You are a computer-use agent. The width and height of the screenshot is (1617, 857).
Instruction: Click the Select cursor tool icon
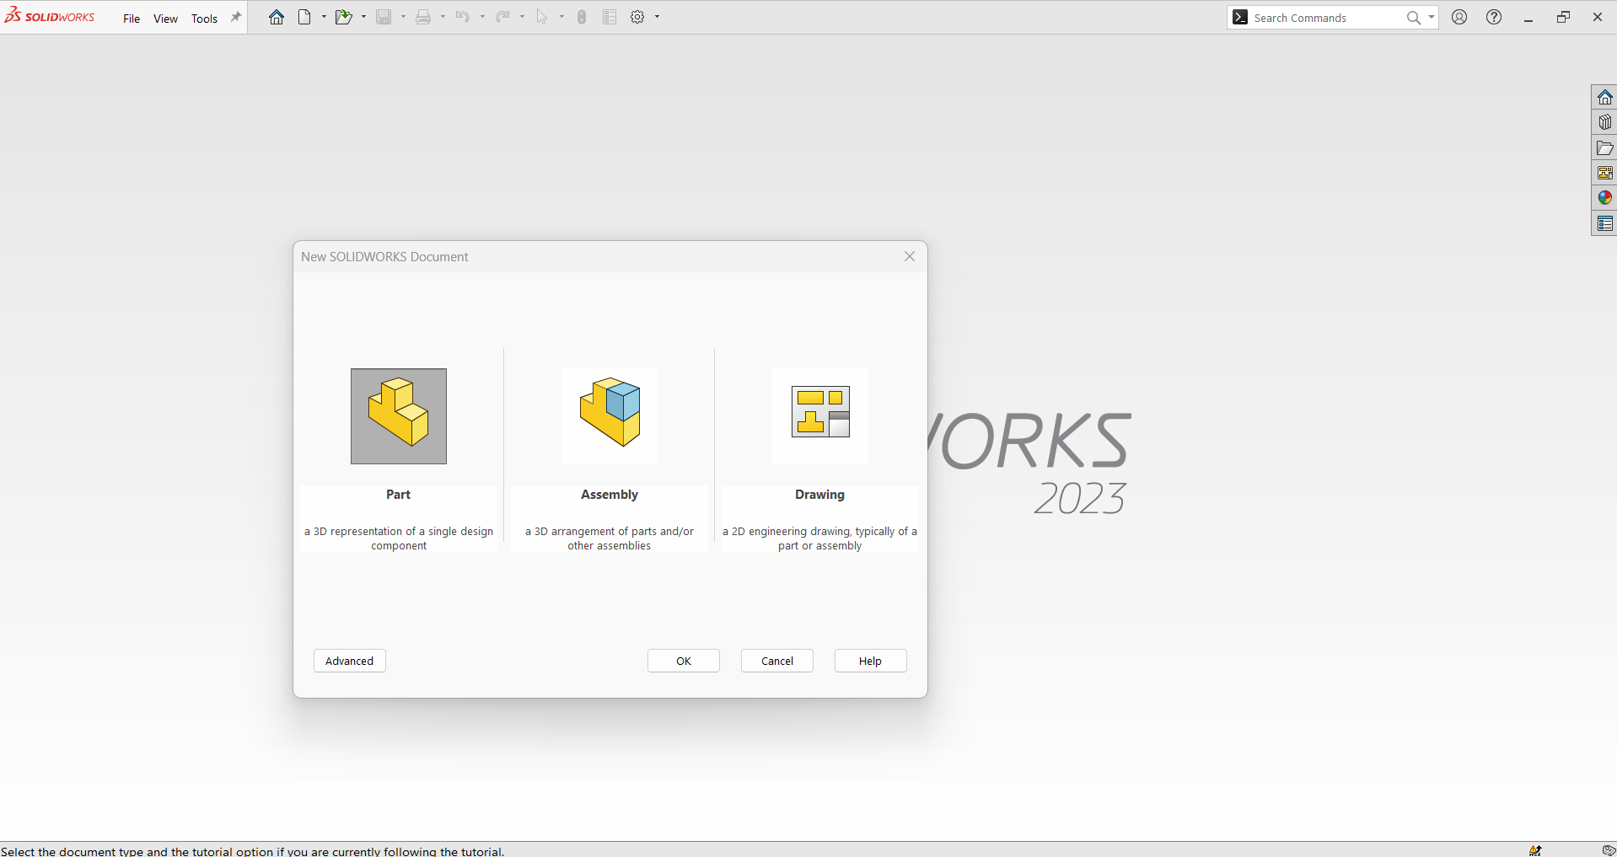click(x=542, y=17)
